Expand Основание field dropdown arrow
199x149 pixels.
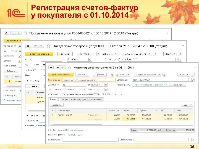(x=116, y=94)
